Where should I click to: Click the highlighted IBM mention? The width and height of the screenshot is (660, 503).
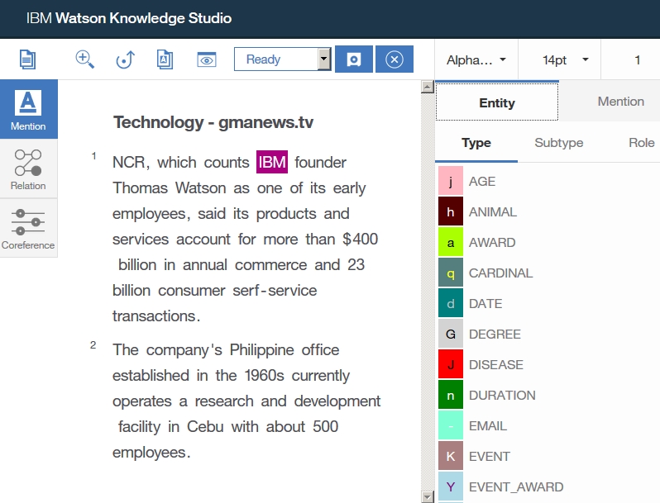pyautogui.click(x=272, y=162)
